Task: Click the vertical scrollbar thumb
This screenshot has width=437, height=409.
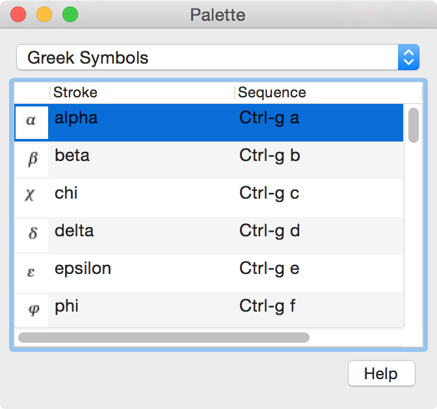Action: pyautogui.click(x=414, y=125)
